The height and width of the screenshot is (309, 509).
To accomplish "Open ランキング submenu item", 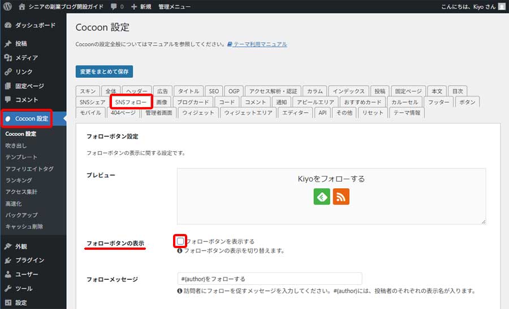I will [x=19, y=180].
